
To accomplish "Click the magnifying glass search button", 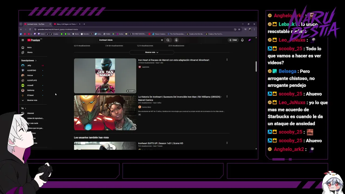I will (168, 40).
